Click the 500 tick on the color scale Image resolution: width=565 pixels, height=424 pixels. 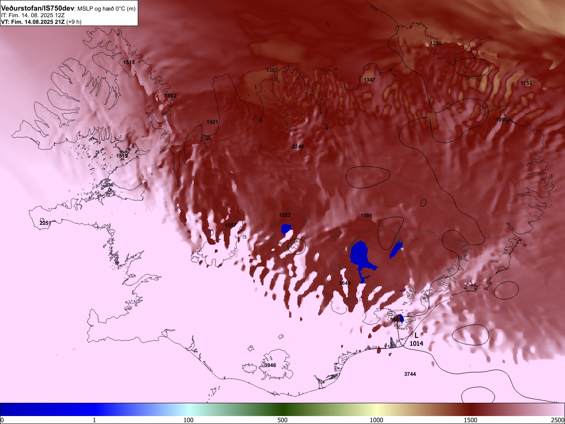(x=282, y=420)
